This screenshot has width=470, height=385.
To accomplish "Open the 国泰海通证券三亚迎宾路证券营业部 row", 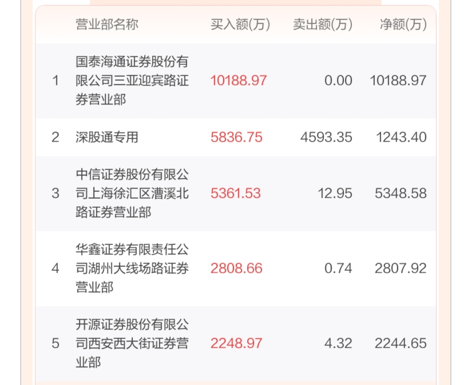I will [236, 80].
